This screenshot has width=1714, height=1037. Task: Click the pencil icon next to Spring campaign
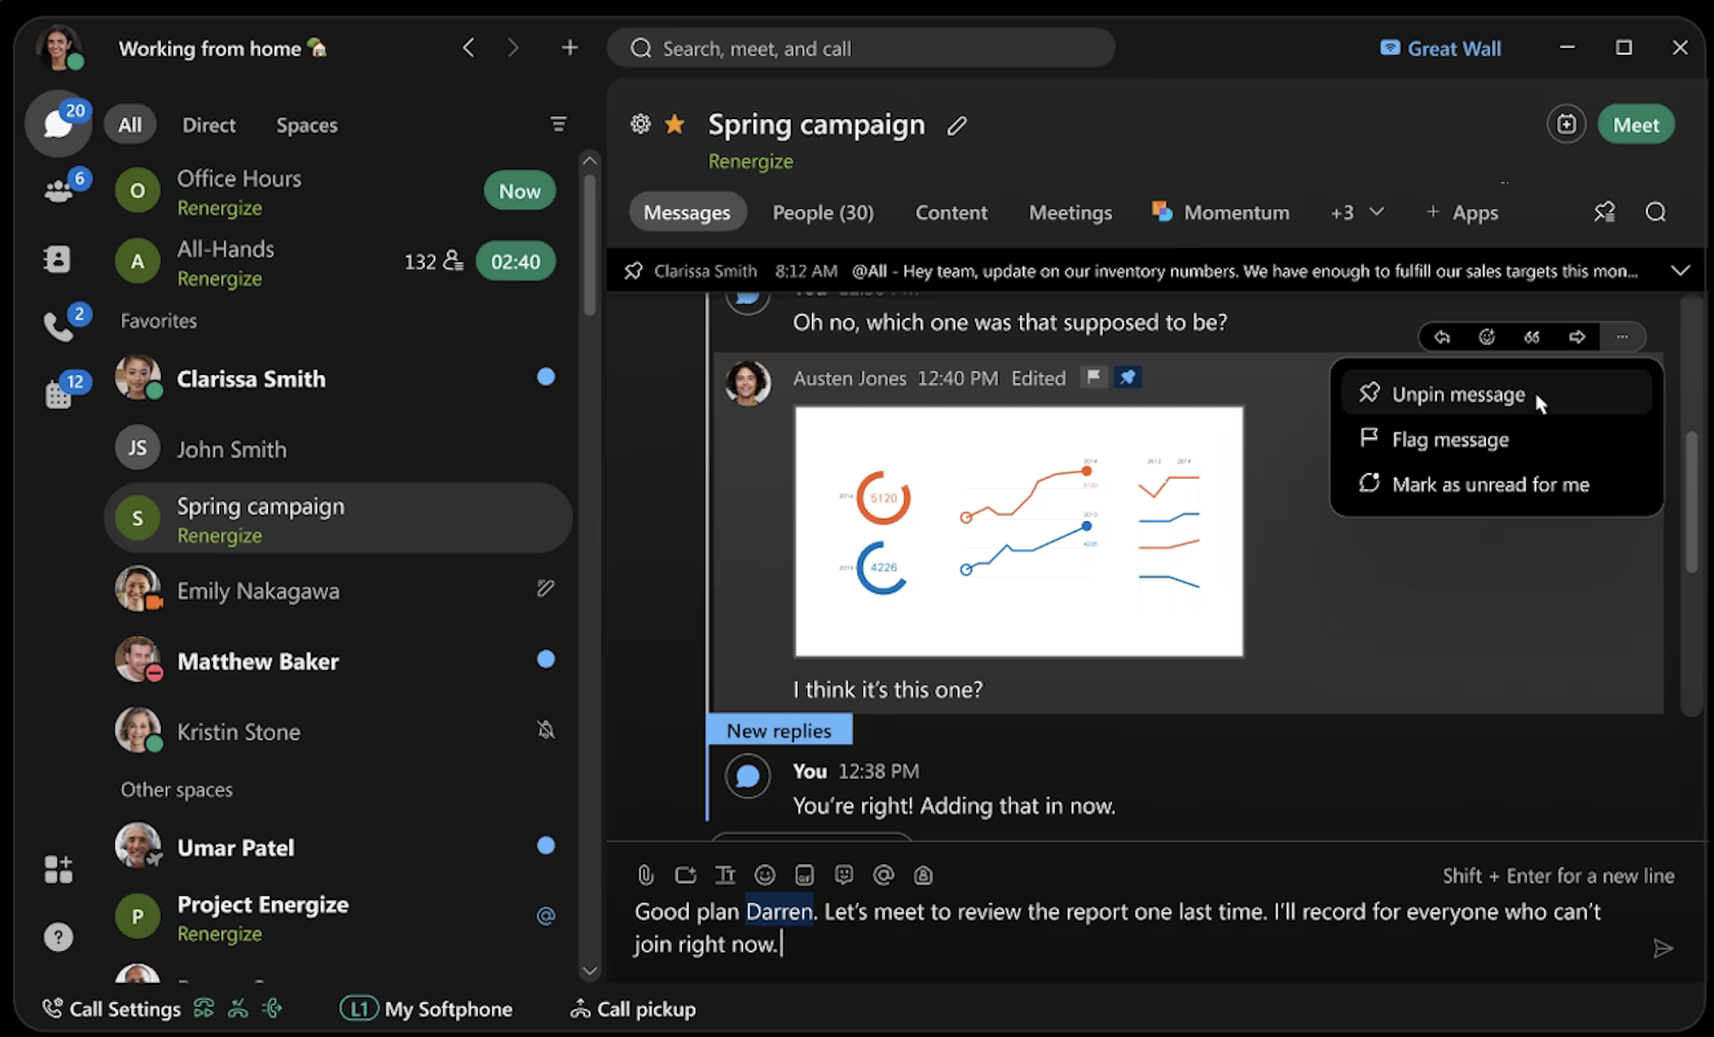click(x=956, y=126)
